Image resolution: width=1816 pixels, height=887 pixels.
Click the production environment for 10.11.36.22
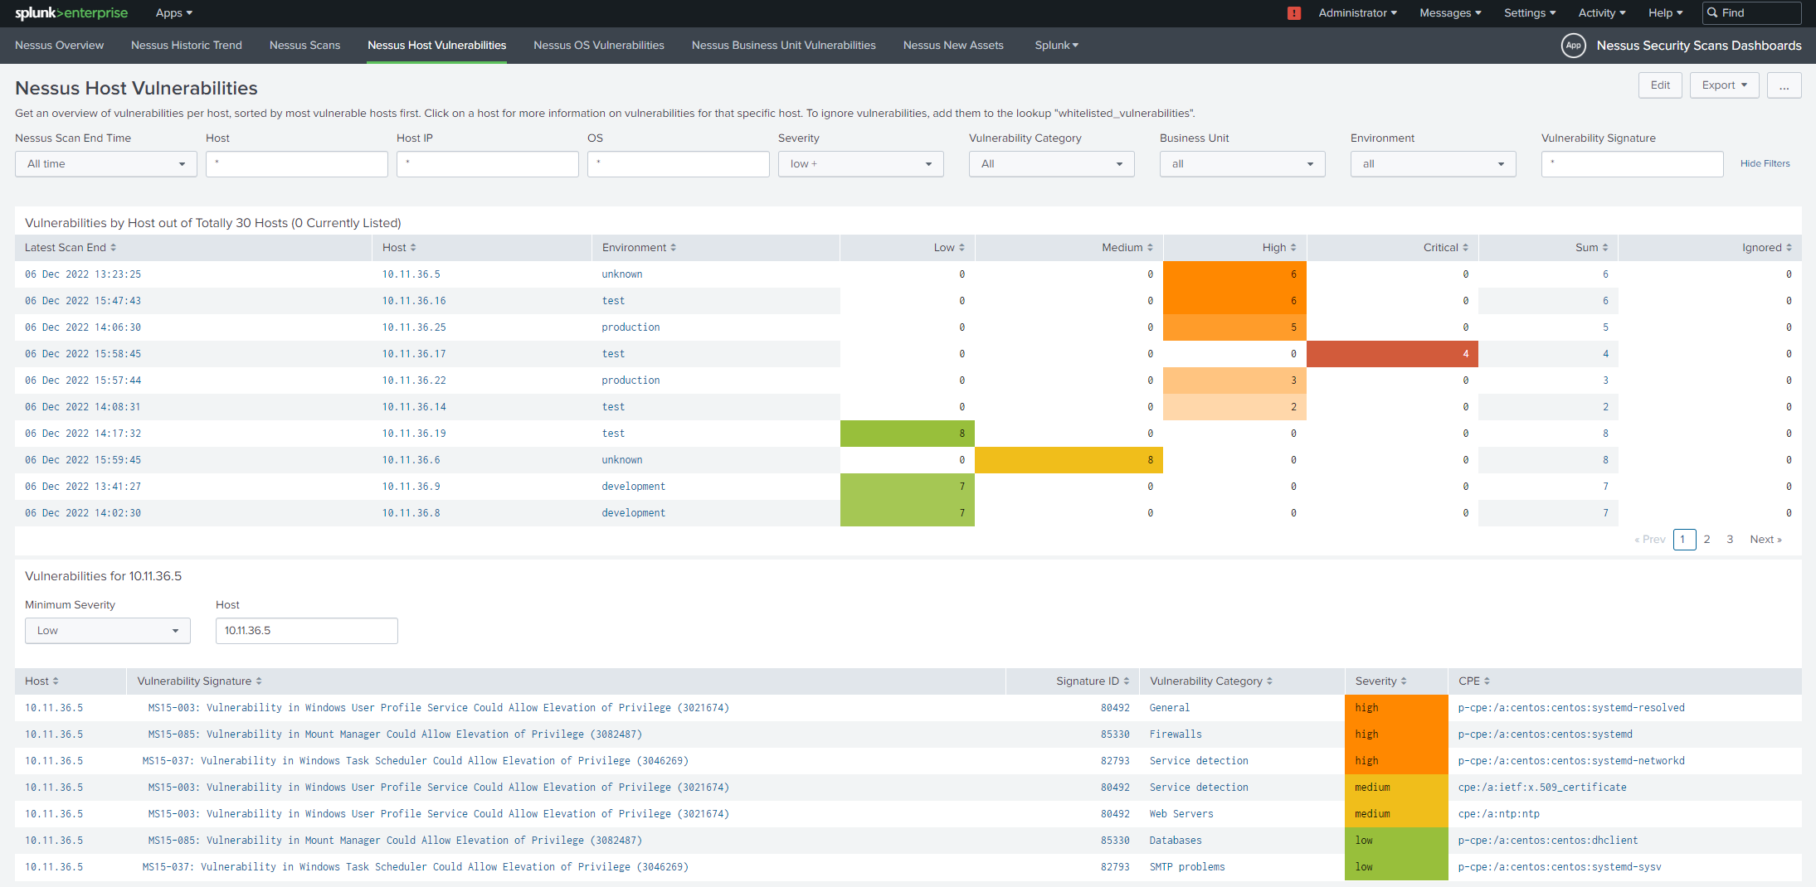631,380
